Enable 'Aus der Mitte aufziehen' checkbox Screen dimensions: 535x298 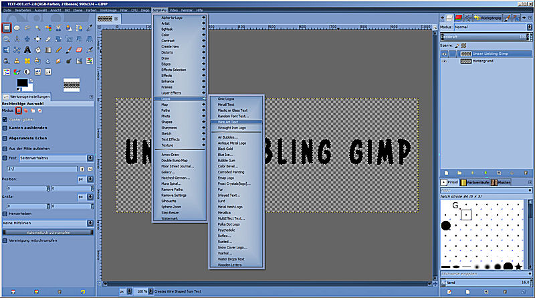click(x=5, y=149)
